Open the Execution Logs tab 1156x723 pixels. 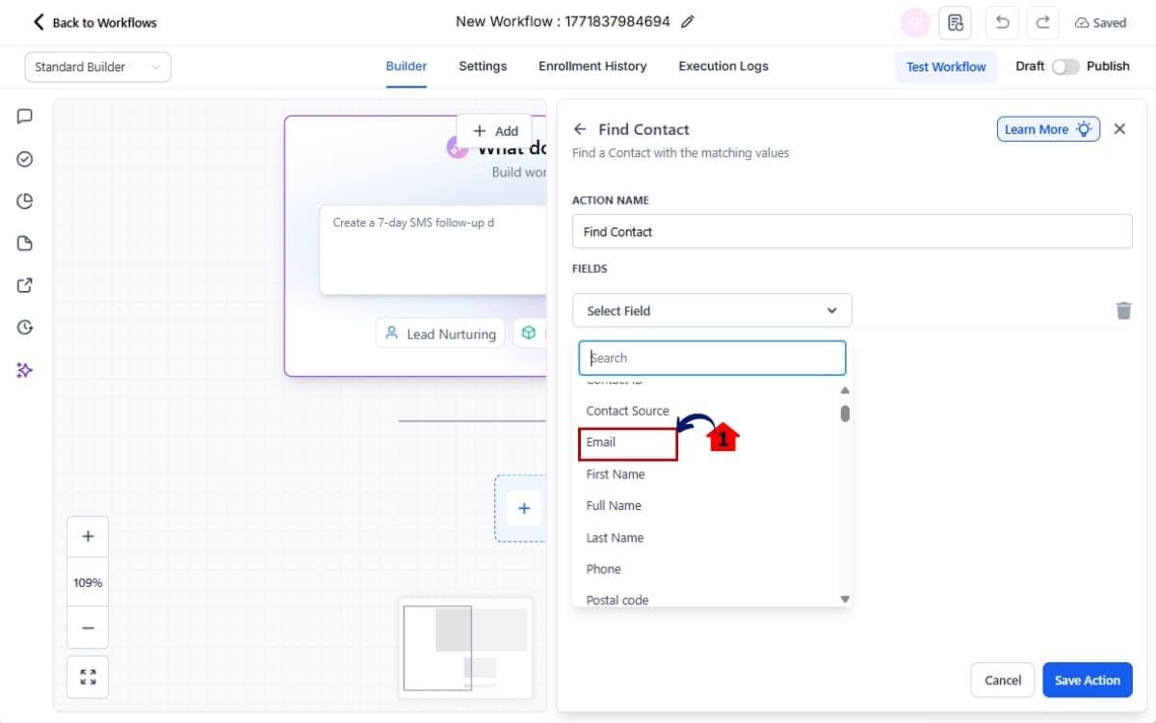723,67
